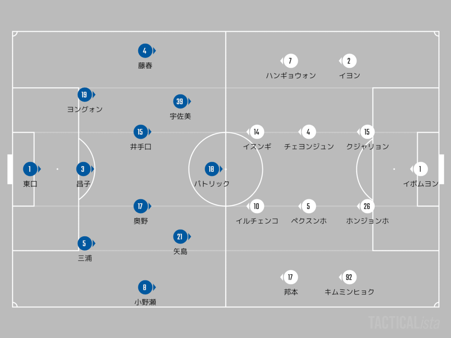Select white marker 92 キムミンヒョク
The width and height of the screenshot is (451, 338).
point(349,278)
